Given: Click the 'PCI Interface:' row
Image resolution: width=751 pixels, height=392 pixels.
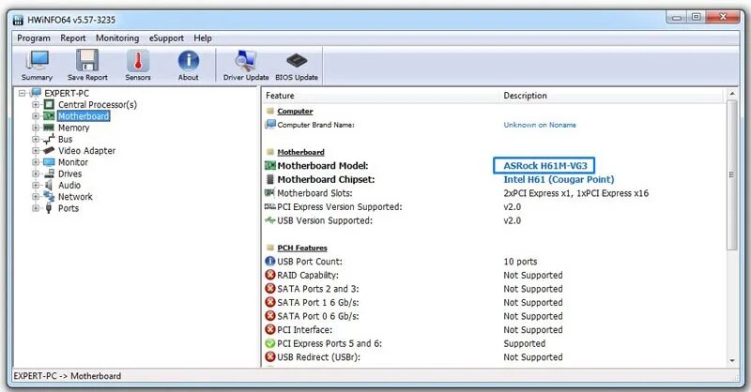Looking at the screenshot, I should pyautogui.click(x=495, y=330).
